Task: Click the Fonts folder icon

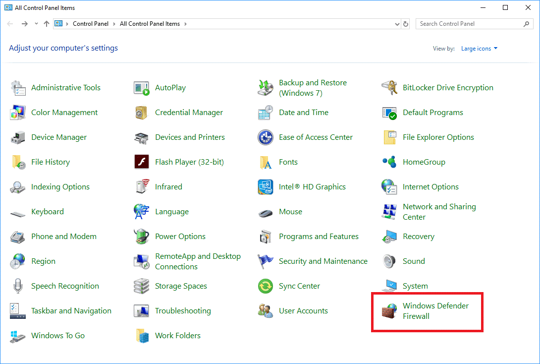Action: click(x=266, y=162)
